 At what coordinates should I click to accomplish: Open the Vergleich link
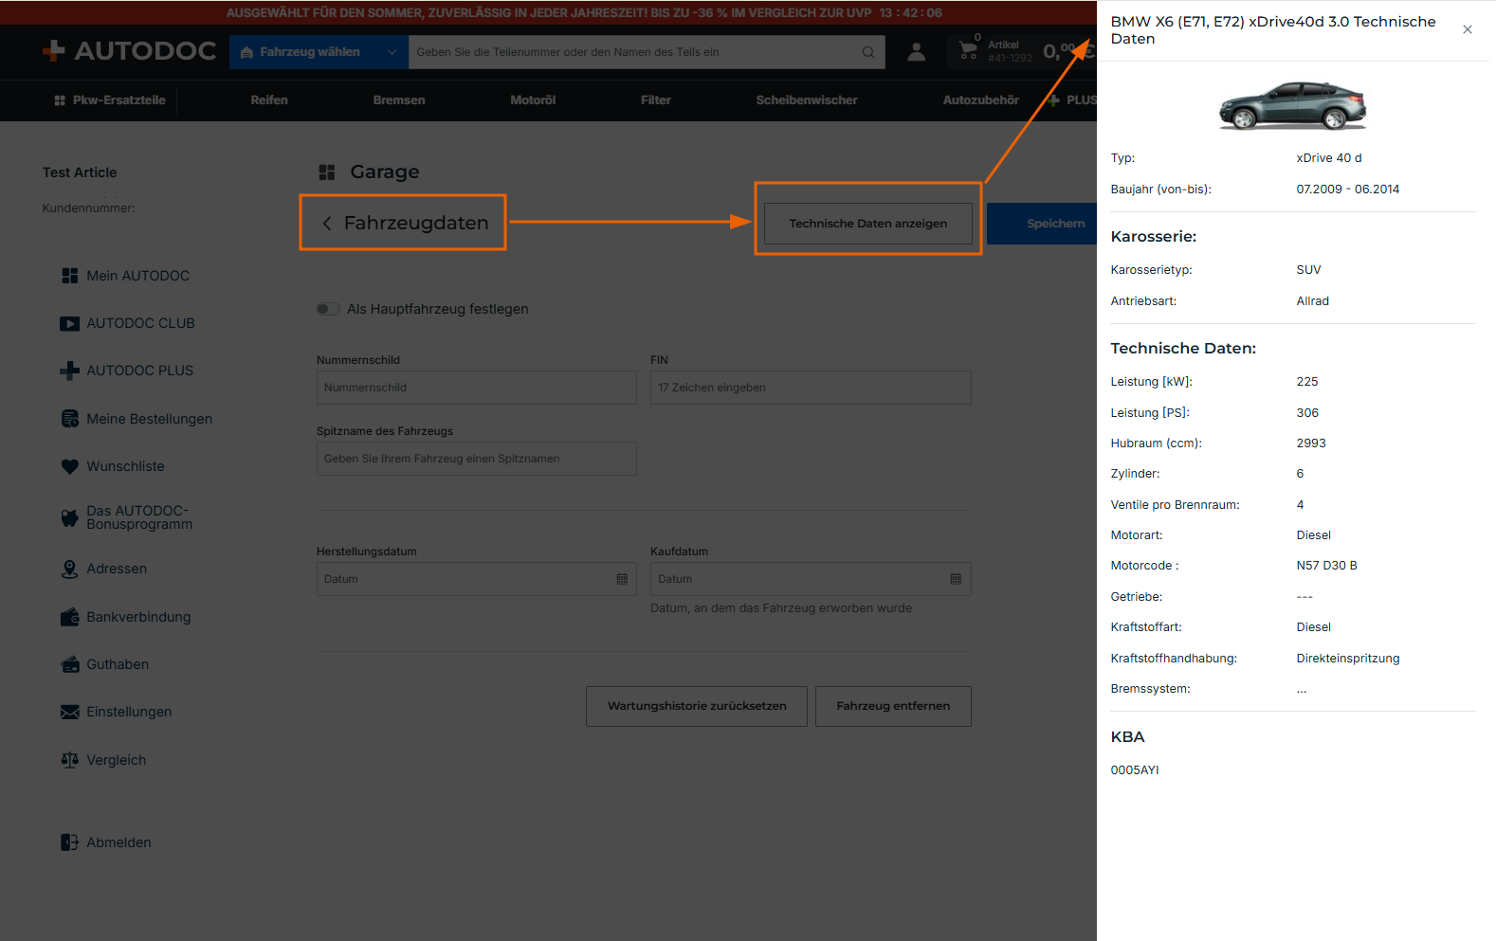pyautogui.click(x=117, y=760)
